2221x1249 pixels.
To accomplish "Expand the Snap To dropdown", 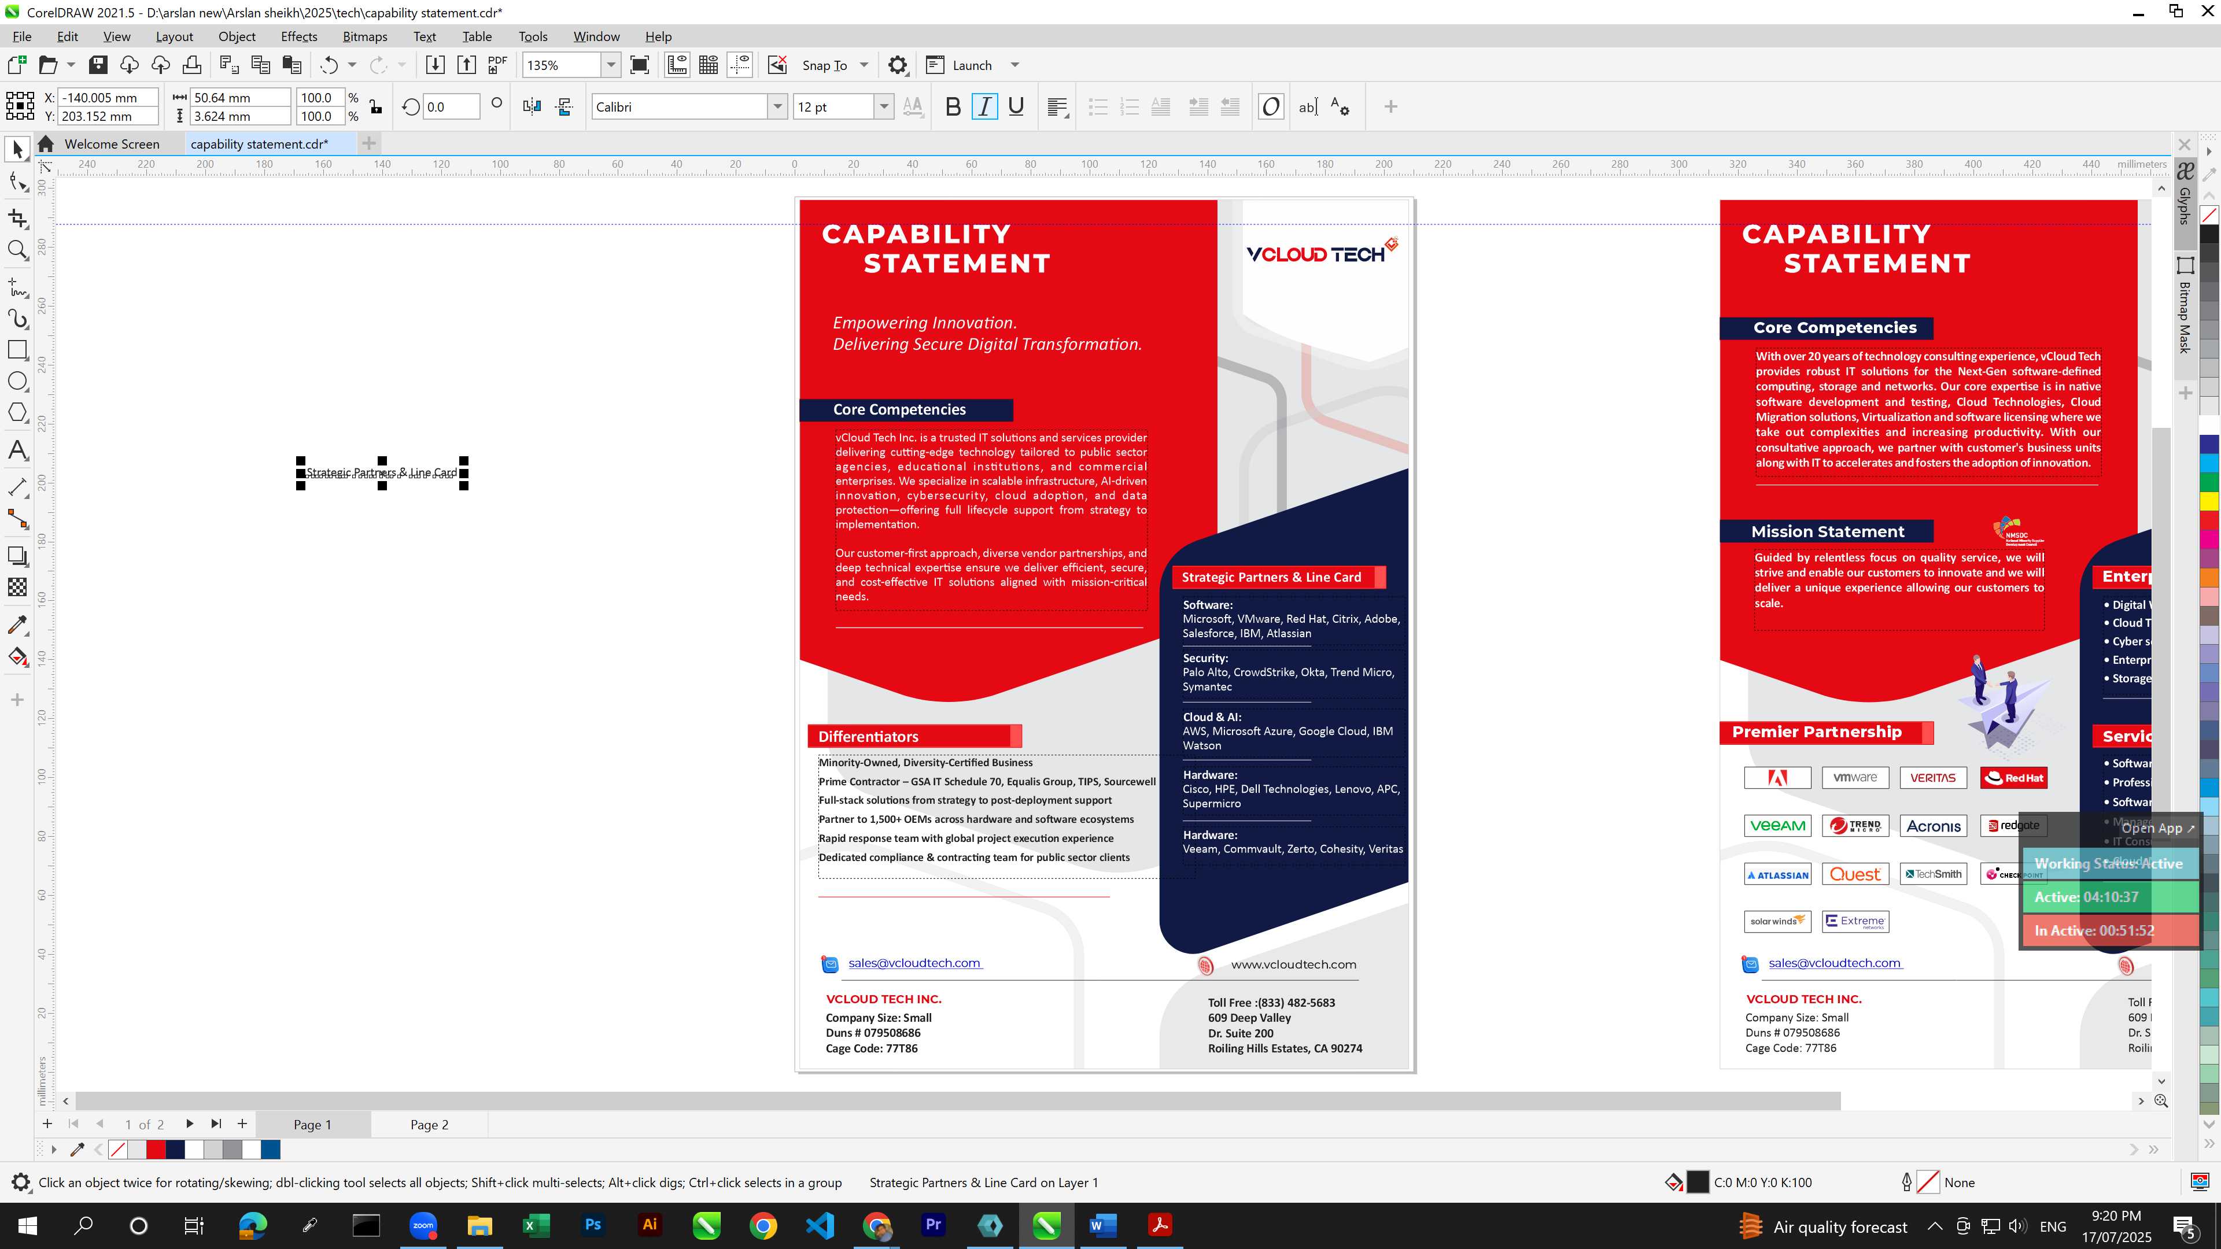I will point(864,65).
